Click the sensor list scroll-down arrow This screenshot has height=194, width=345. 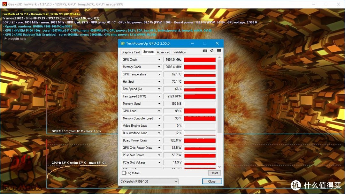click(x=219, y=167)
